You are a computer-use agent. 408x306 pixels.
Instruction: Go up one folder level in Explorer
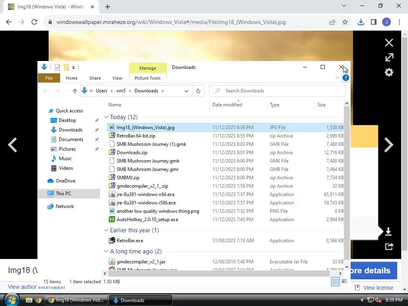[75, 91]
